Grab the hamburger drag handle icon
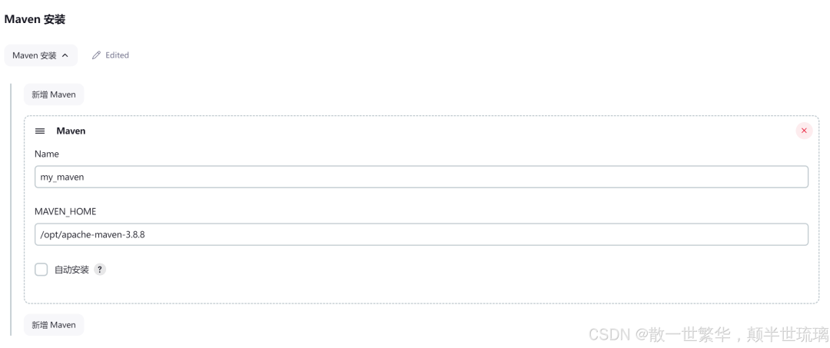Viewport: 830px width, 348px height. [x=40, y=131]
